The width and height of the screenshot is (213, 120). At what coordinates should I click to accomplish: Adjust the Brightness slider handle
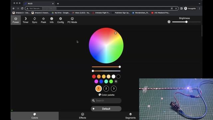point(186,22)
